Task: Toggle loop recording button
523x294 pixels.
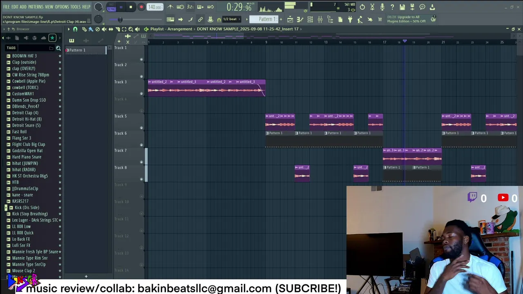Action: click(x=210, y=7)
